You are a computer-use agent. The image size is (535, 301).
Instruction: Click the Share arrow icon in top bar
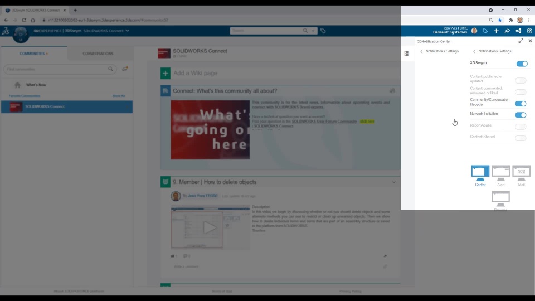(x=507, y=31)
